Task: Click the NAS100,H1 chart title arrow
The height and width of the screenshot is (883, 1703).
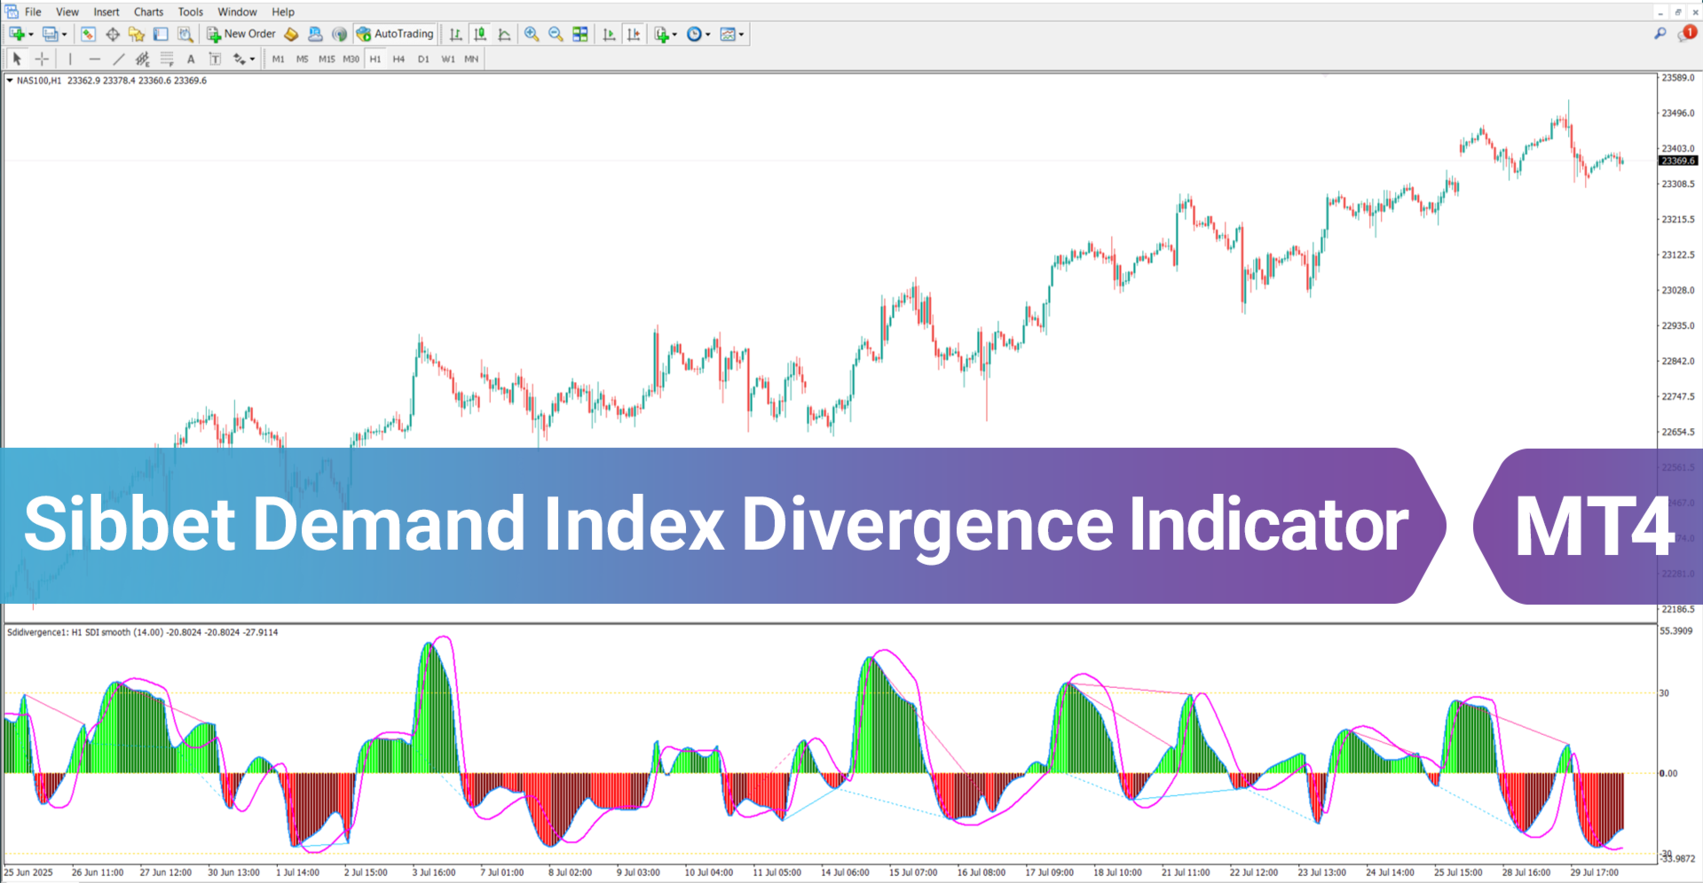Action: tap(10, 81)
